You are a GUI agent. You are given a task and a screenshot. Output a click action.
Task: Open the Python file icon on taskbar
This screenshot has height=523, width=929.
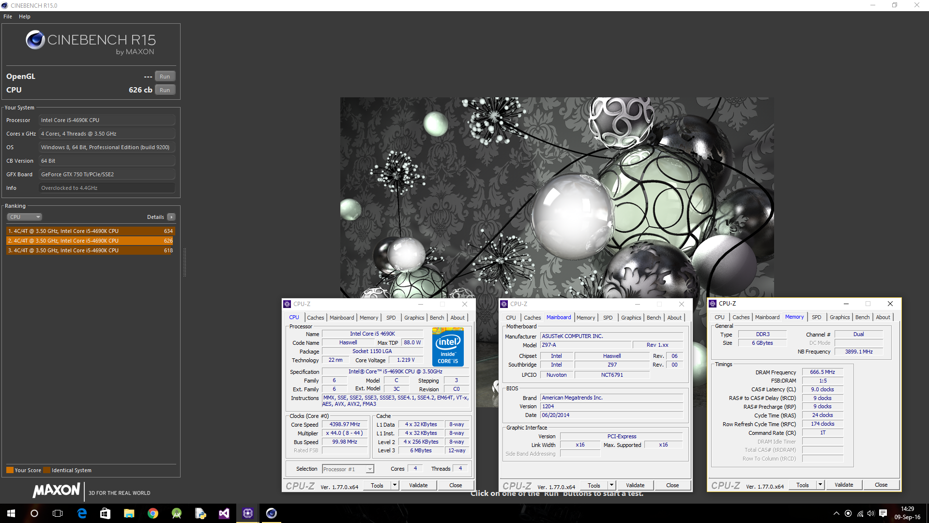click(200, 513)
